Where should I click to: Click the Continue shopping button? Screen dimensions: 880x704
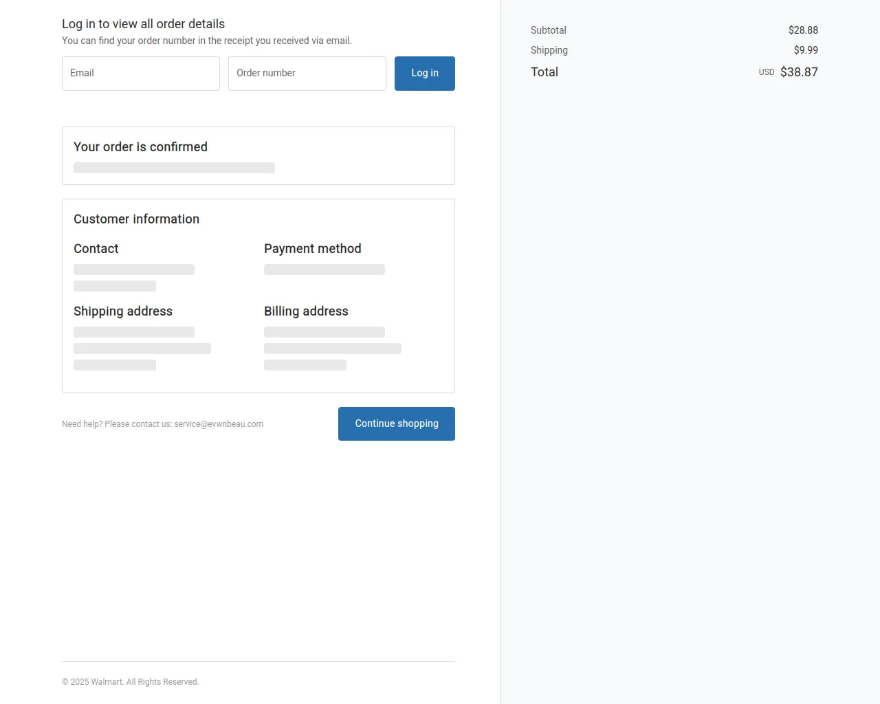(396, 423)
